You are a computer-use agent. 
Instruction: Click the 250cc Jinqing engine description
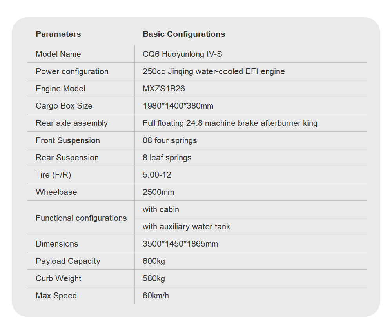(214, 71)
